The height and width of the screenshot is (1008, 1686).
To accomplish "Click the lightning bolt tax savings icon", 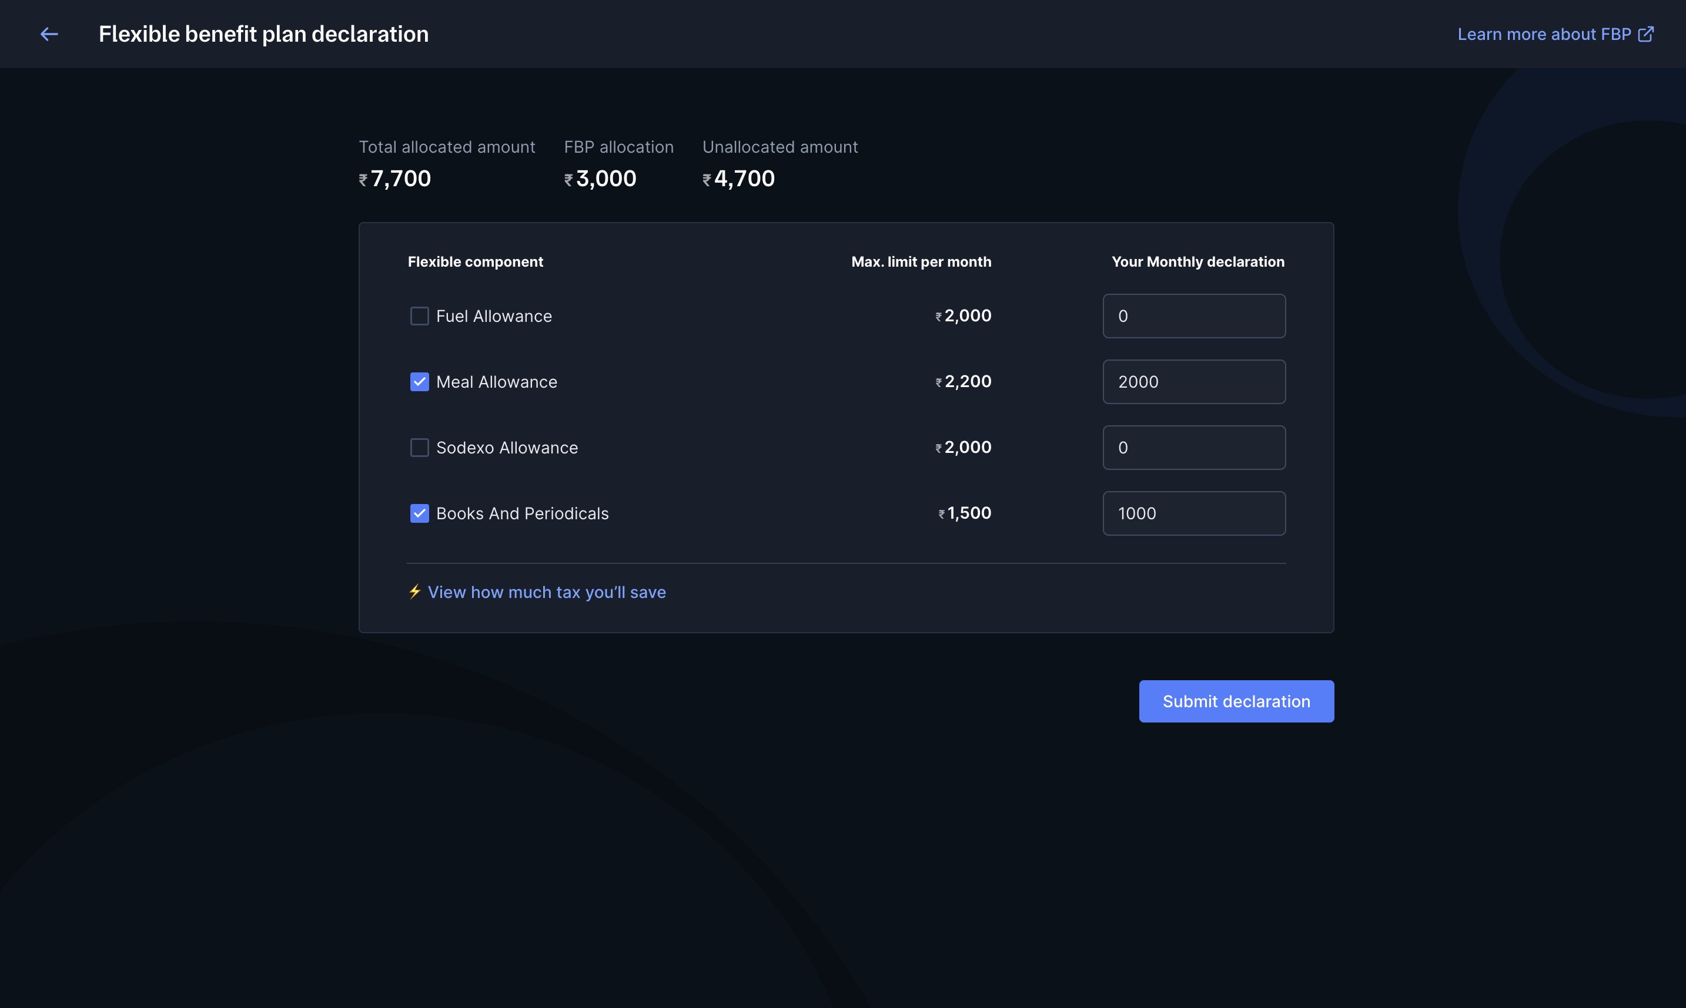I will (x=414, y=592).
